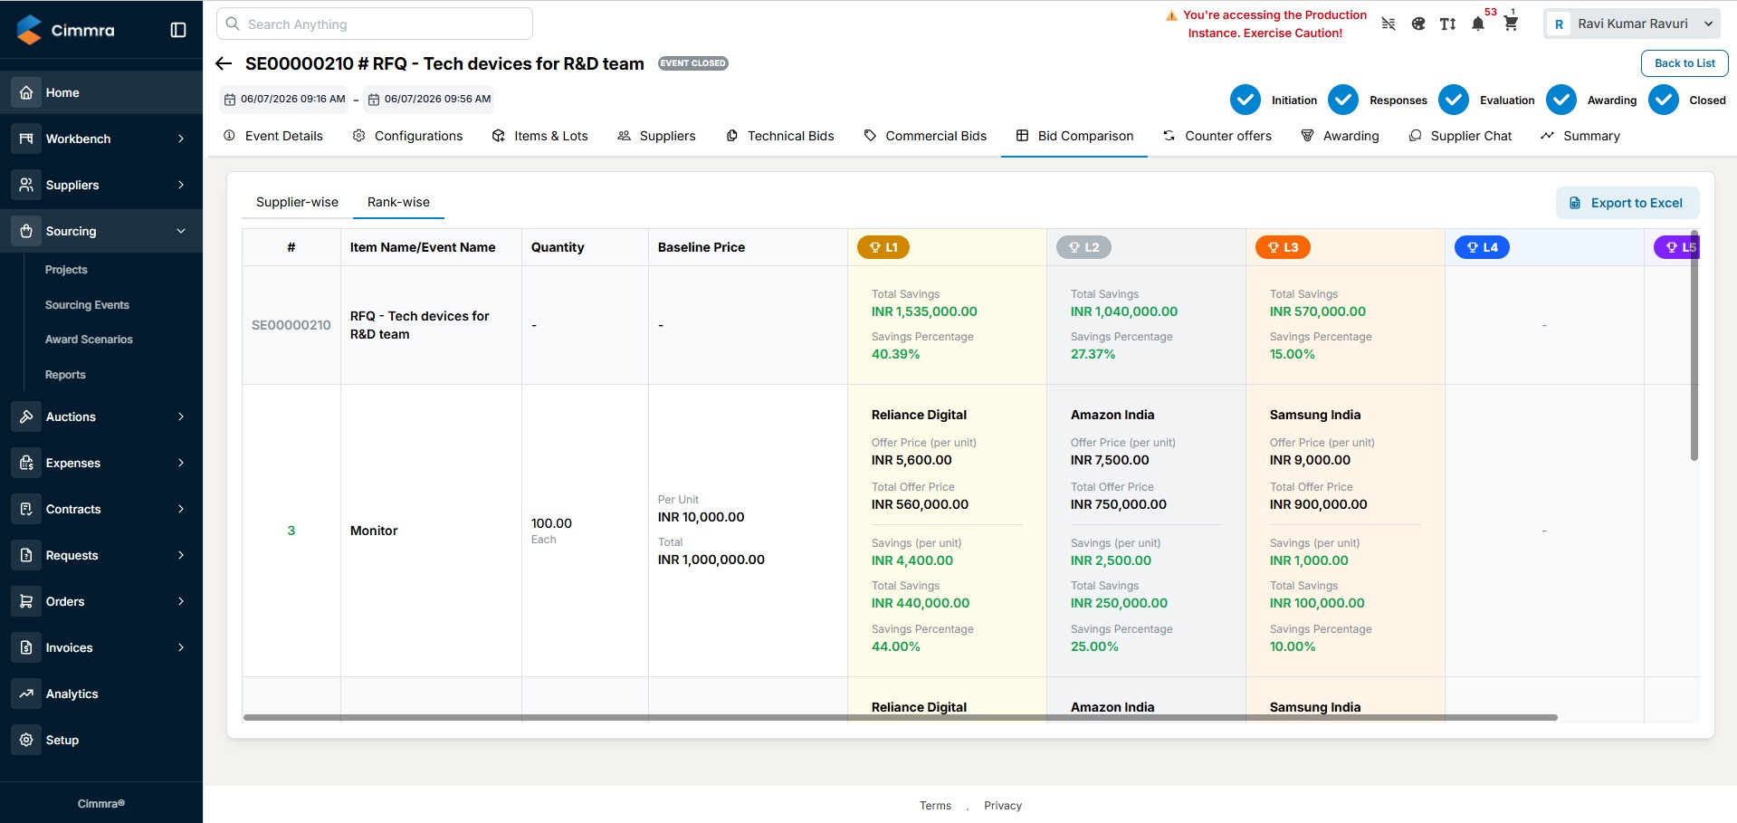Expand the Orders menu chevron
The width and height of the screenshot is (1737, 823).
tap(181, 601)
